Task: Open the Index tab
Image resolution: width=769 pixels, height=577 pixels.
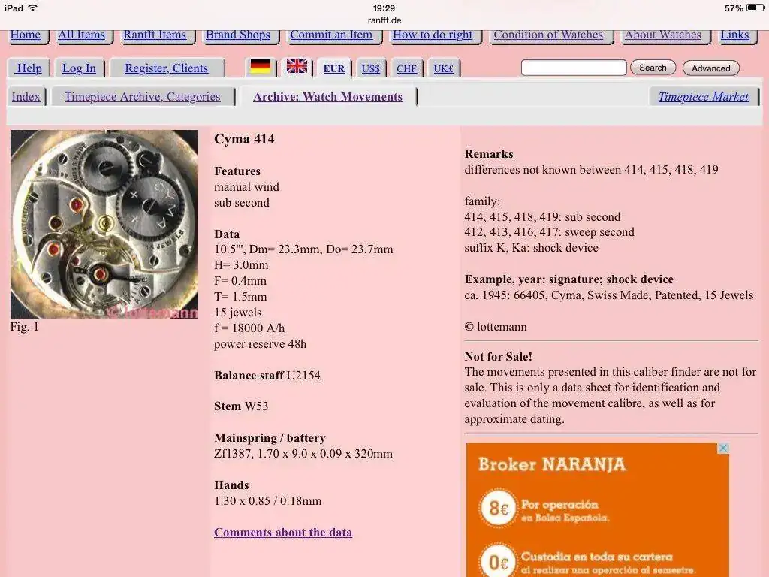Action: click(26, 97)
